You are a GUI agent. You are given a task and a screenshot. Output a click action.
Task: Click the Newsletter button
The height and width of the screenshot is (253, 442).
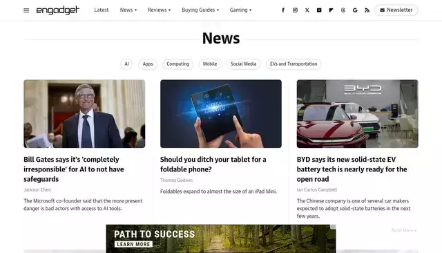pyautogui.click(x=396, y=10)
